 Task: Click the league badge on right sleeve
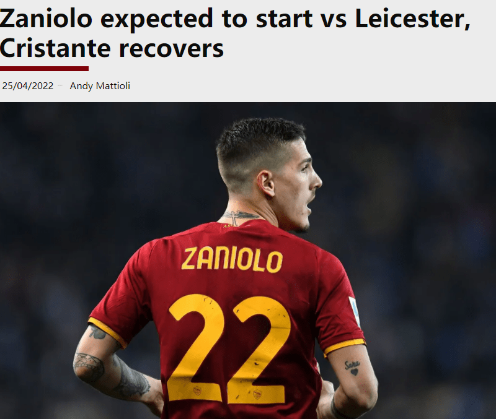pyautogui.click(x=355, y=311)
